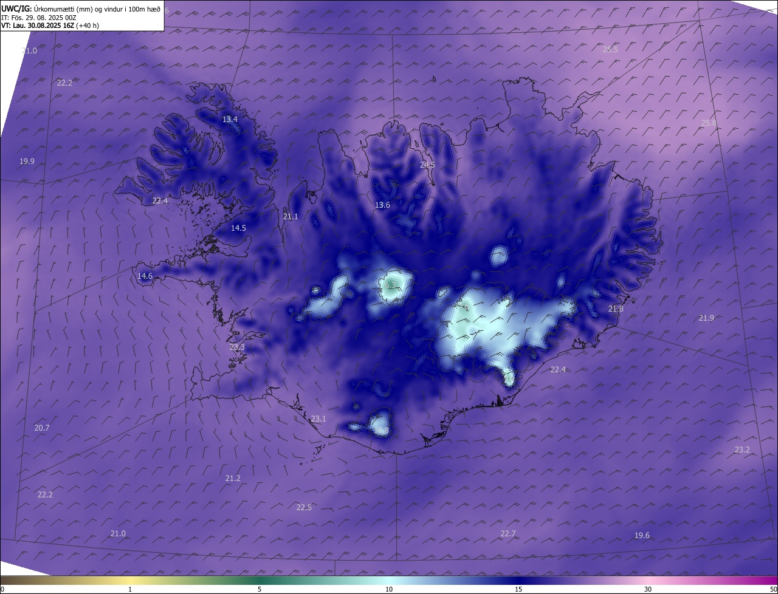
Task: Click the 25.5 value on the map
Action: pos(610,50)
